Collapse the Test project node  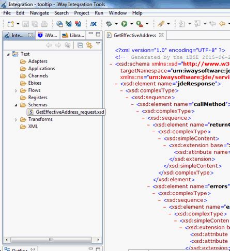tap(8, 55)
